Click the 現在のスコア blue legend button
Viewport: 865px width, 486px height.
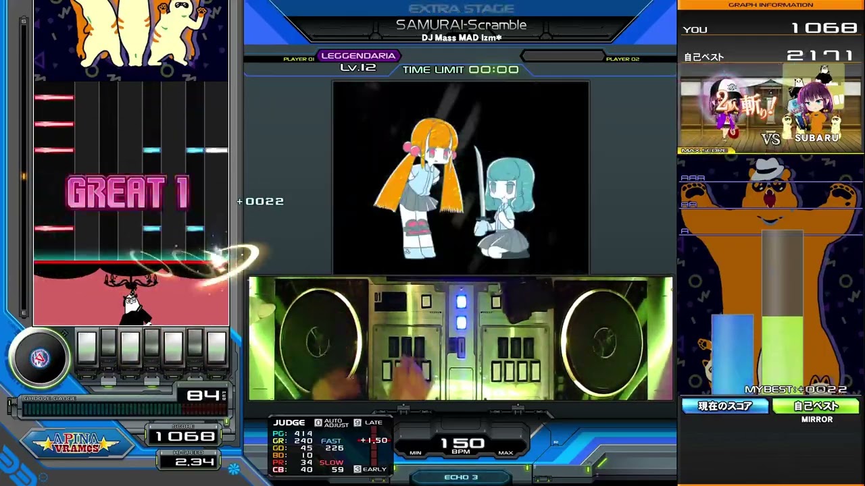click(725, 406)
